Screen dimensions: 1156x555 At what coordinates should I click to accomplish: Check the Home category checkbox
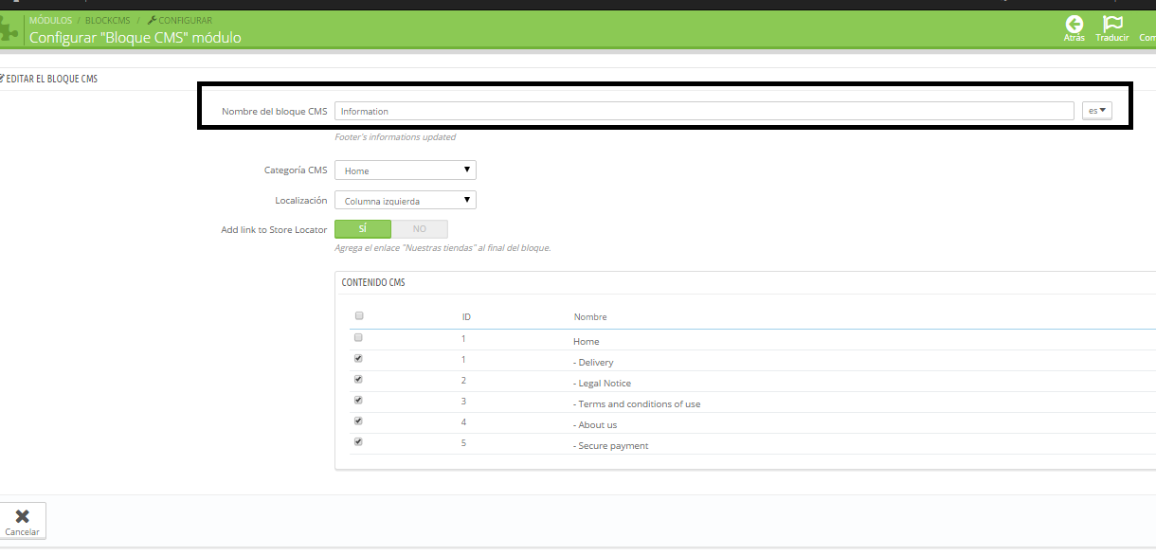pyautogui.click(x=358, y=338)
